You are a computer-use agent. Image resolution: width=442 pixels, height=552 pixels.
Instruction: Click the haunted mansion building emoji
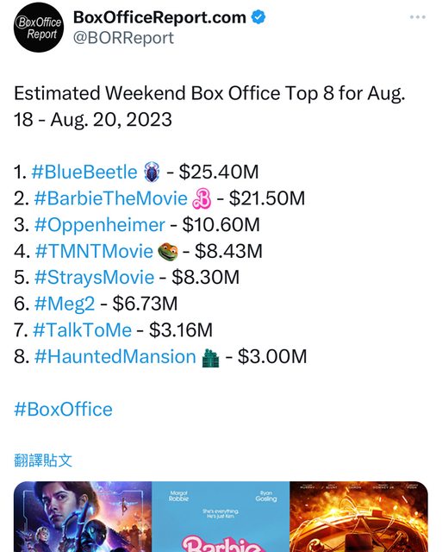(210, 358)
